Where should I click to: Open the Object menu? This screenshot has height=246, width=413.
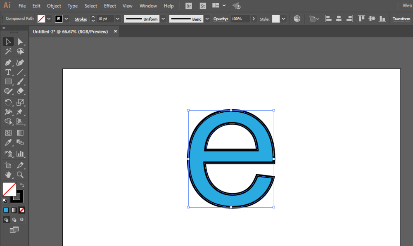(54, 6)
